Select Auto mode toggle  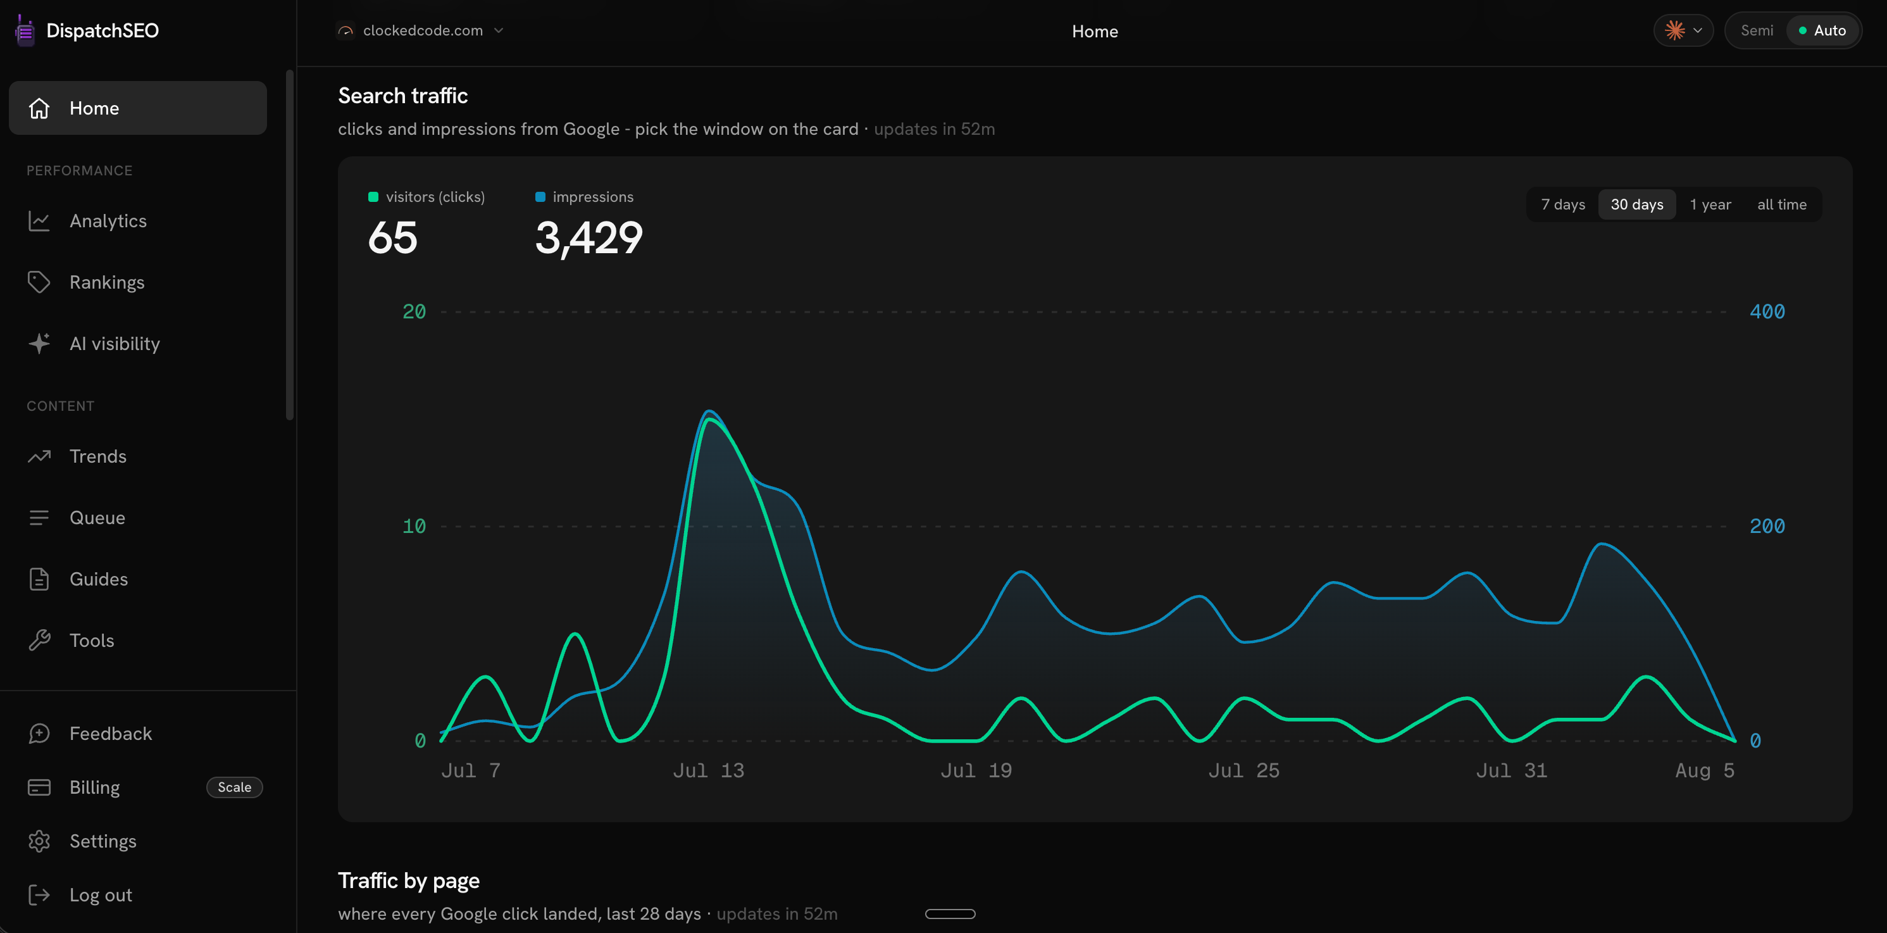point(1822,31)
